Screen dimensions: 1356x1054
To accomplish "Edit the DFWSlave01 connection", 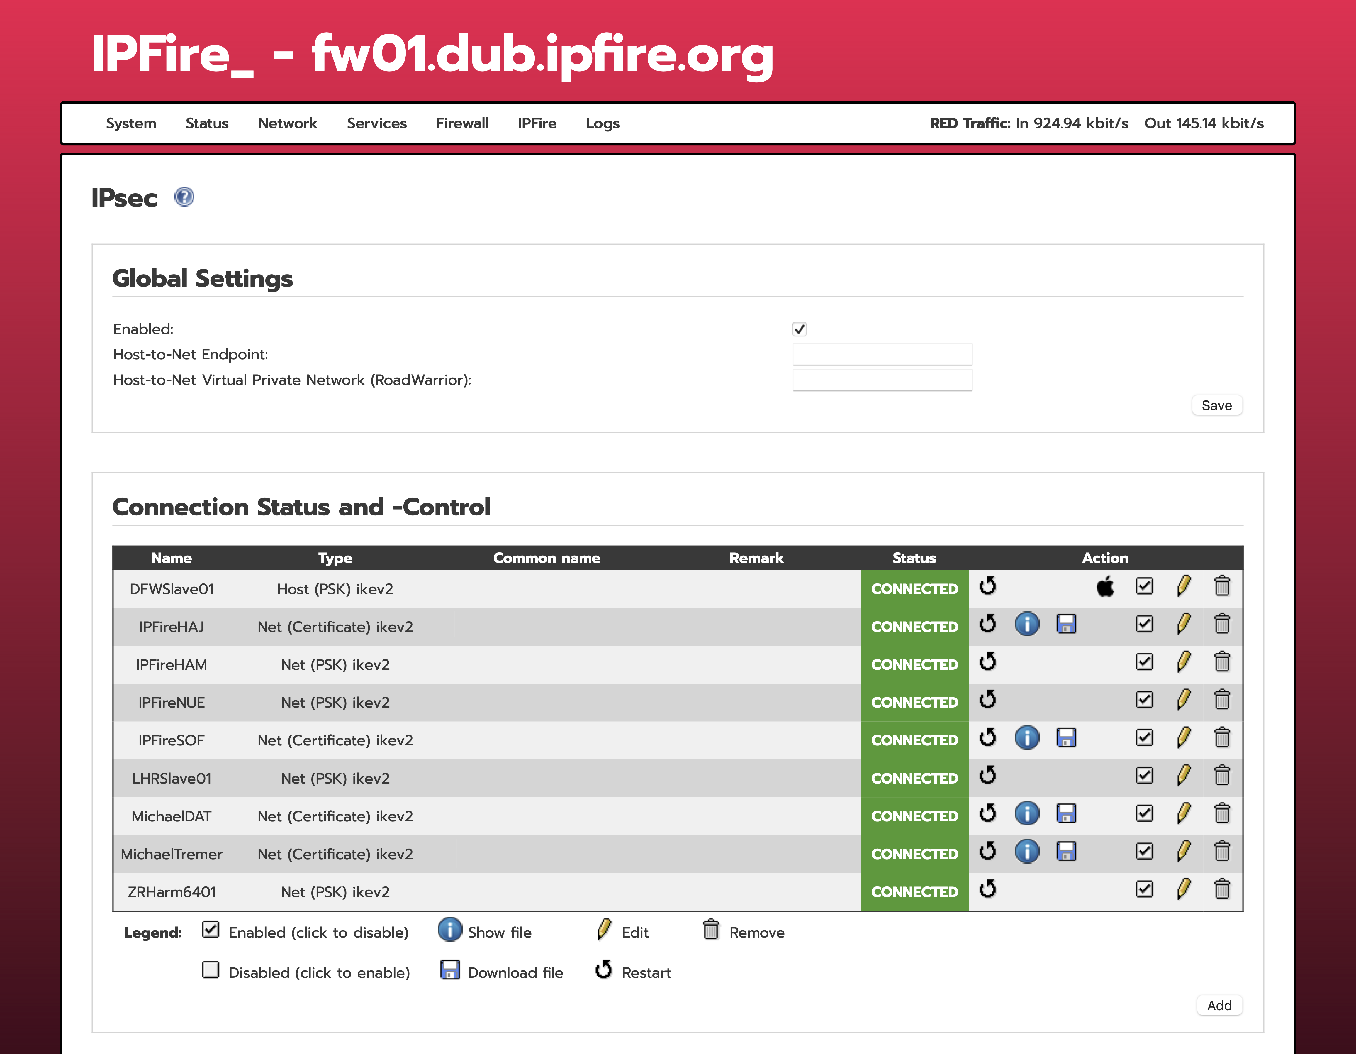I will (1183, 586).
